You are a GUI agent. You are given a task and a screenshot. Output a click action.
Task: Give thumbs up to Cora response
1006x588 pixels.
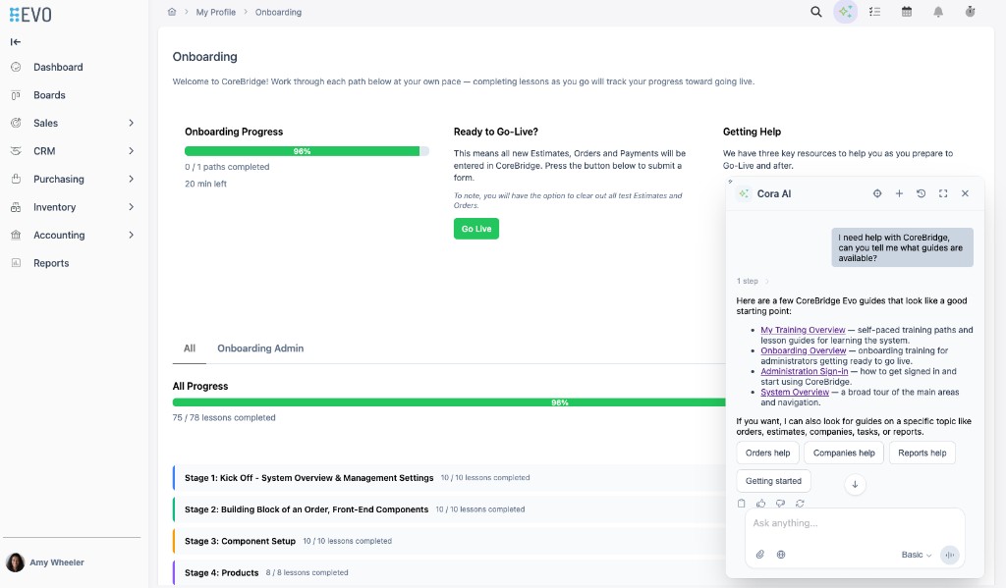pos(761,504)
